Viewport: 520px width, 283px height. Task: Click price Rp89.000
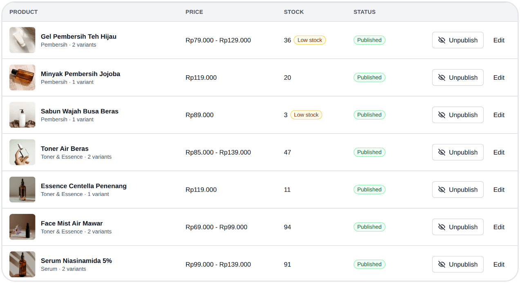click(x=199, y=115)
